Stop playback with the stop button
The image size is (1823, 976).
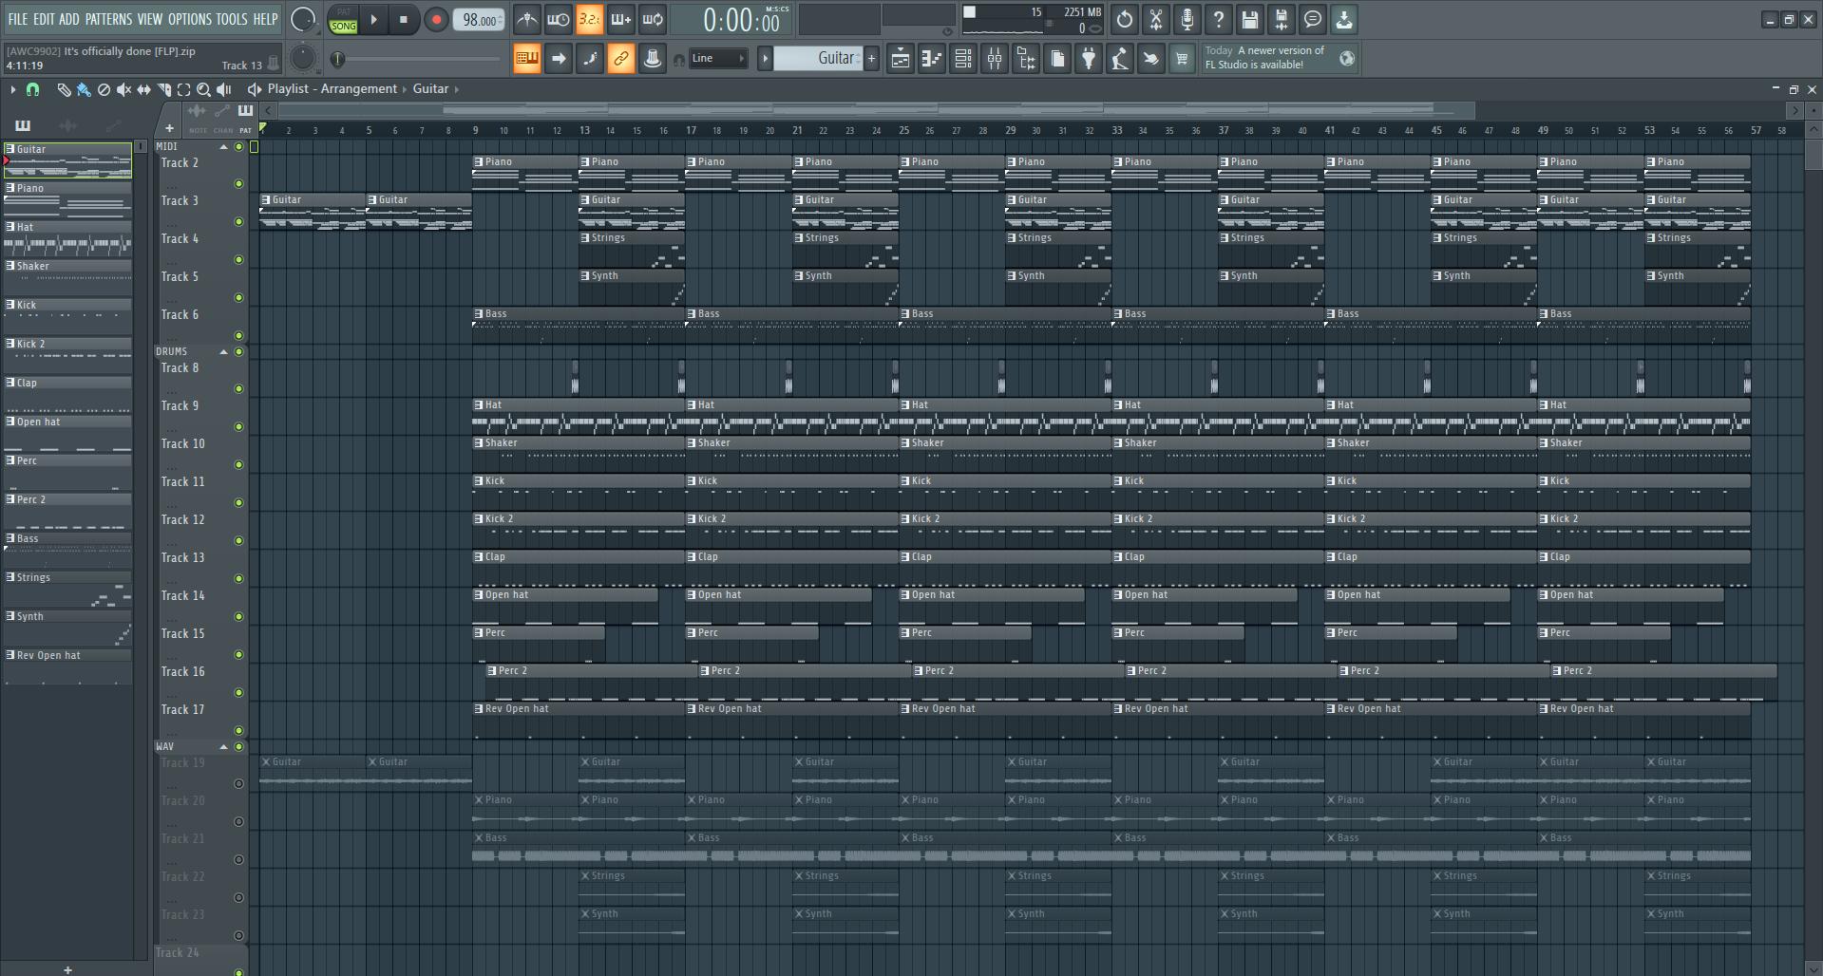404,19
